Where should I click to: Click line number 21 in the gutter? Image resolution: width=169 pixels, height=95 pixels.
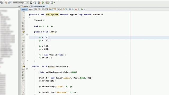pos(23,55)
